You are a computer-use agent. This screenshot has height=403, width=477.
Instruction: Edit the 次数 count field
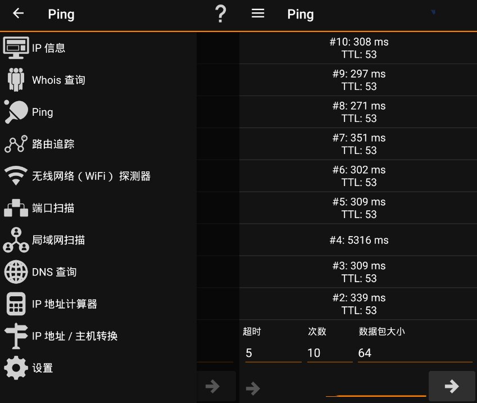pos(329,353)
